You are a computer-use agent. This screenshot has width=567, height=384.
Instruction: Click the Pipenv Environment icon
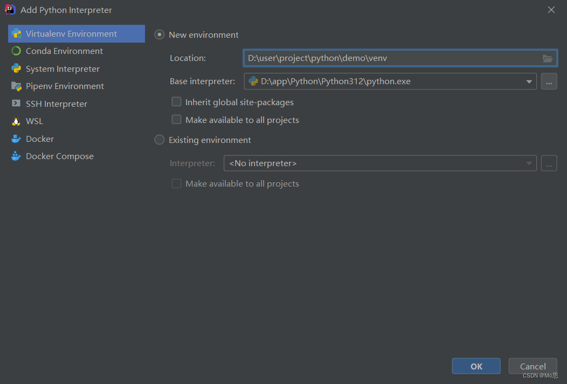coord(16,86)
